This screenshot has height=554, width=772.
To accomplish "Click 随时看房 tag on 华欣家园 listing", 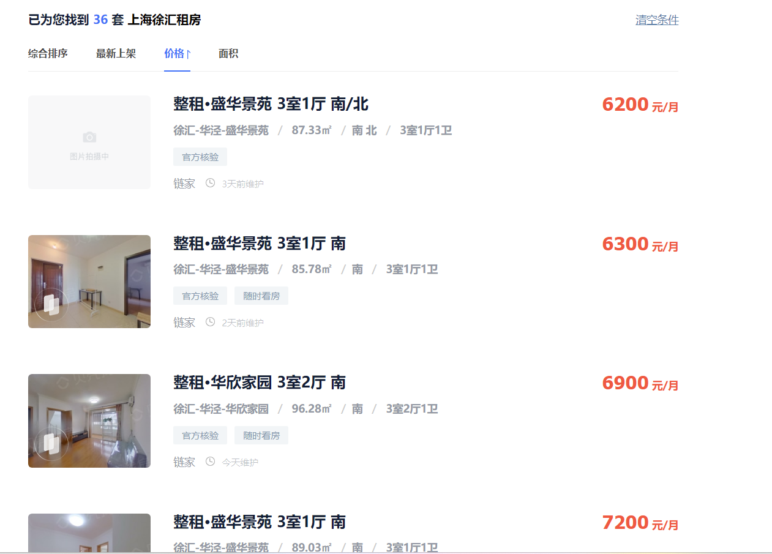I will pyautogui.click(x=261, y=435).
